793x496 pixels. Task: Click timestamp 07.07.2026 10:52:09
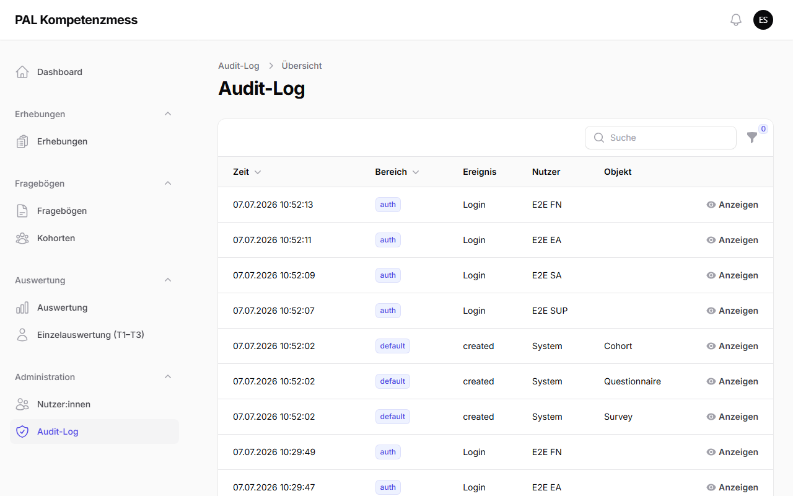[274, 275]
